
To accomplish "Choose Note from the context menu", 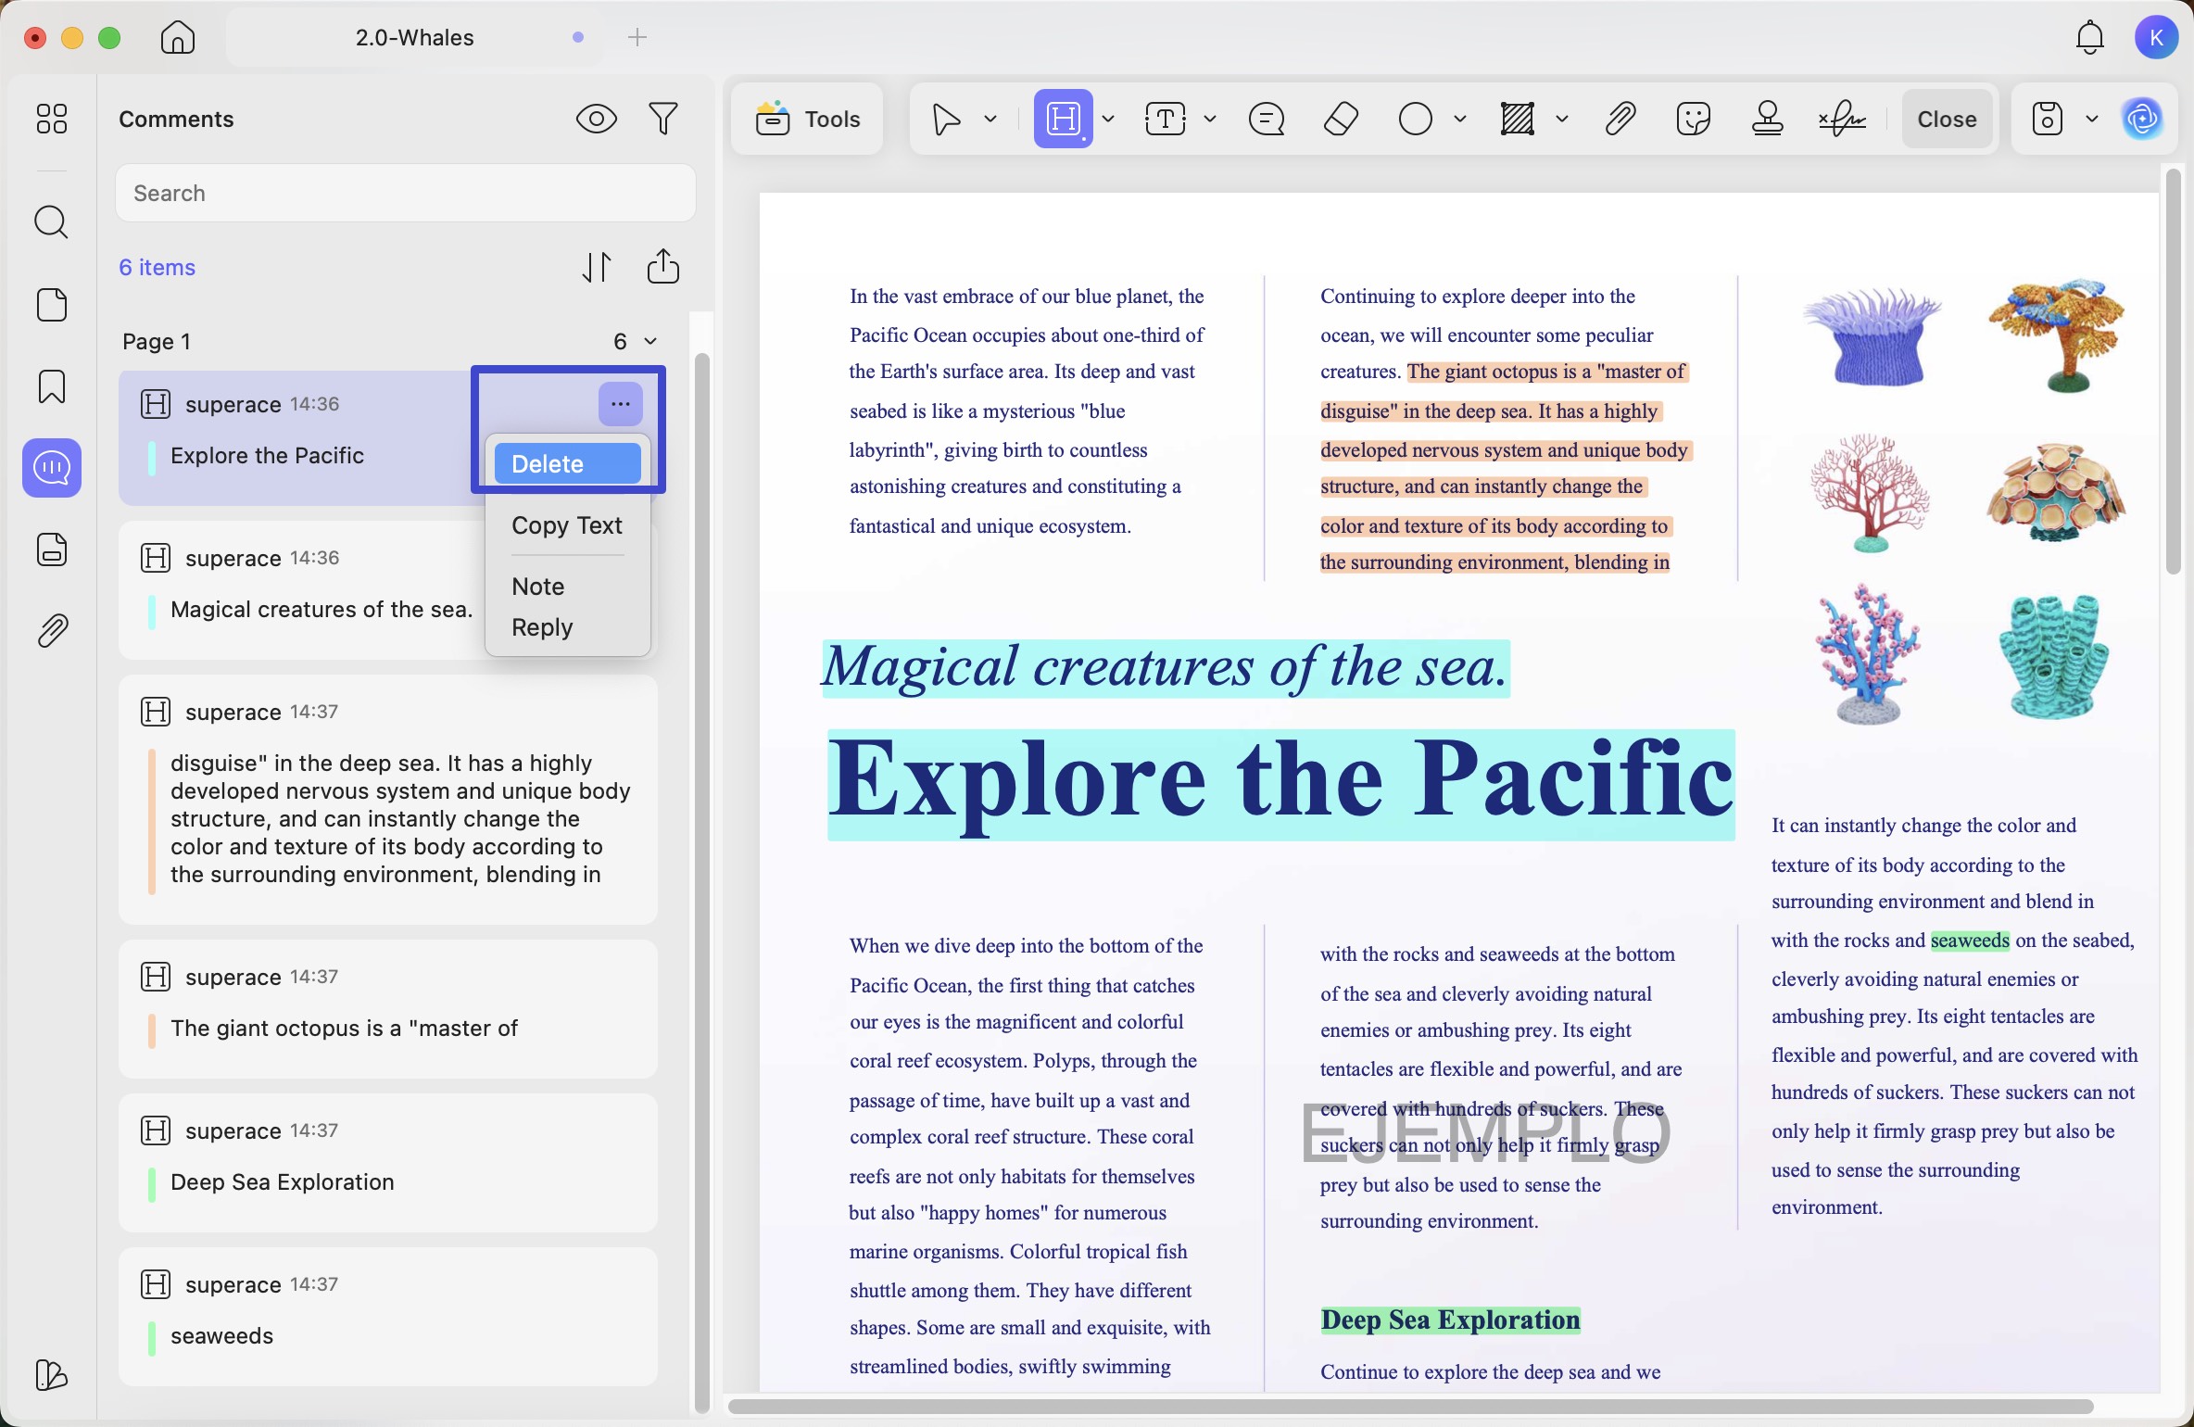I will pos(567,587).
